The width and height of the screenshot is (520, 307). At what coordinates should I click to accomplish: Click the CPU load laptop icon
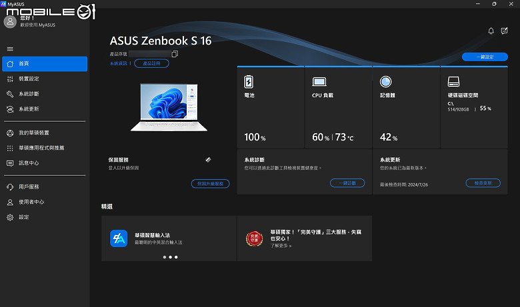[319, 81]
